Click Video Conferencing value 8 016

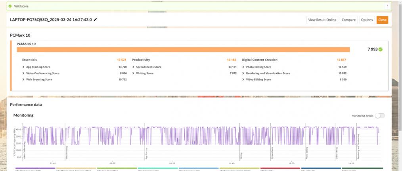[x=123, y=73]
